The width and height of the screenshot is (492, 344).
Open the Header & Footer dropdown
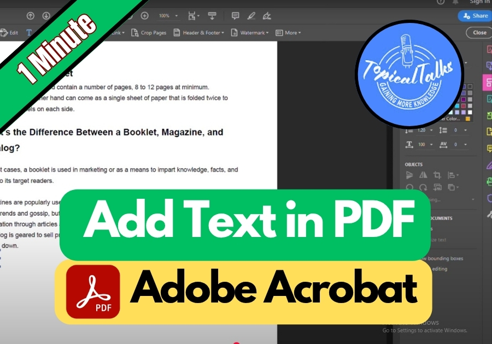pos(199,33)
